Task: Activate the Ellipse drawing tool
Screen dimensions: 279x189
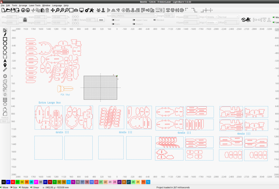Action: [4, 43]
